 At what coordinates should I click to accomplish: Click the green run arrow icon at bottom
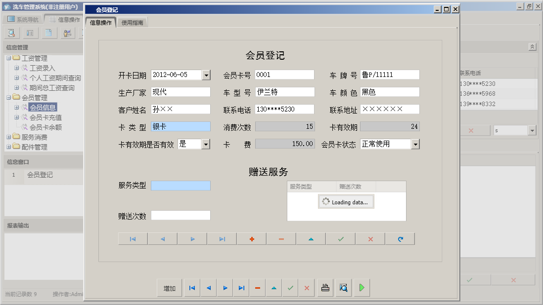pyautogui.click(x=362, y=288)
